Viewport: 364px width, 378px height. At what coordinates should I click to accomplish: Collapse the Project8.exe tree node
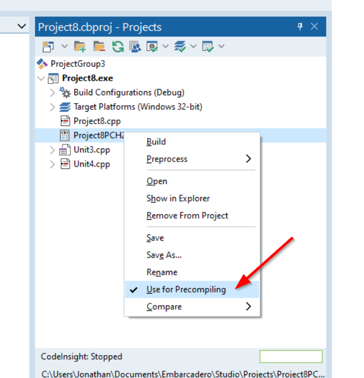click(x=40, y=78)
